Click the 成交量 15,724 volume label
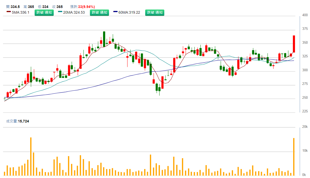310x178 pixels. pos(18,121)
